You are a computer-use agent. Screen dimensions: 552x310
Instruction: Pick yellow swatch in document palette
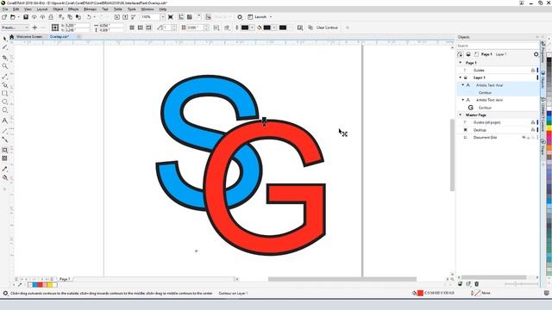[50, 285]
